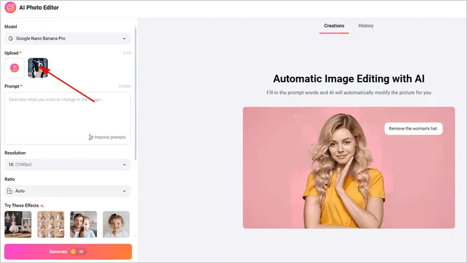The image size is (467, 263).
Task: Choose the child portrait effect thumbnail
Action: (x=116, y=225)
